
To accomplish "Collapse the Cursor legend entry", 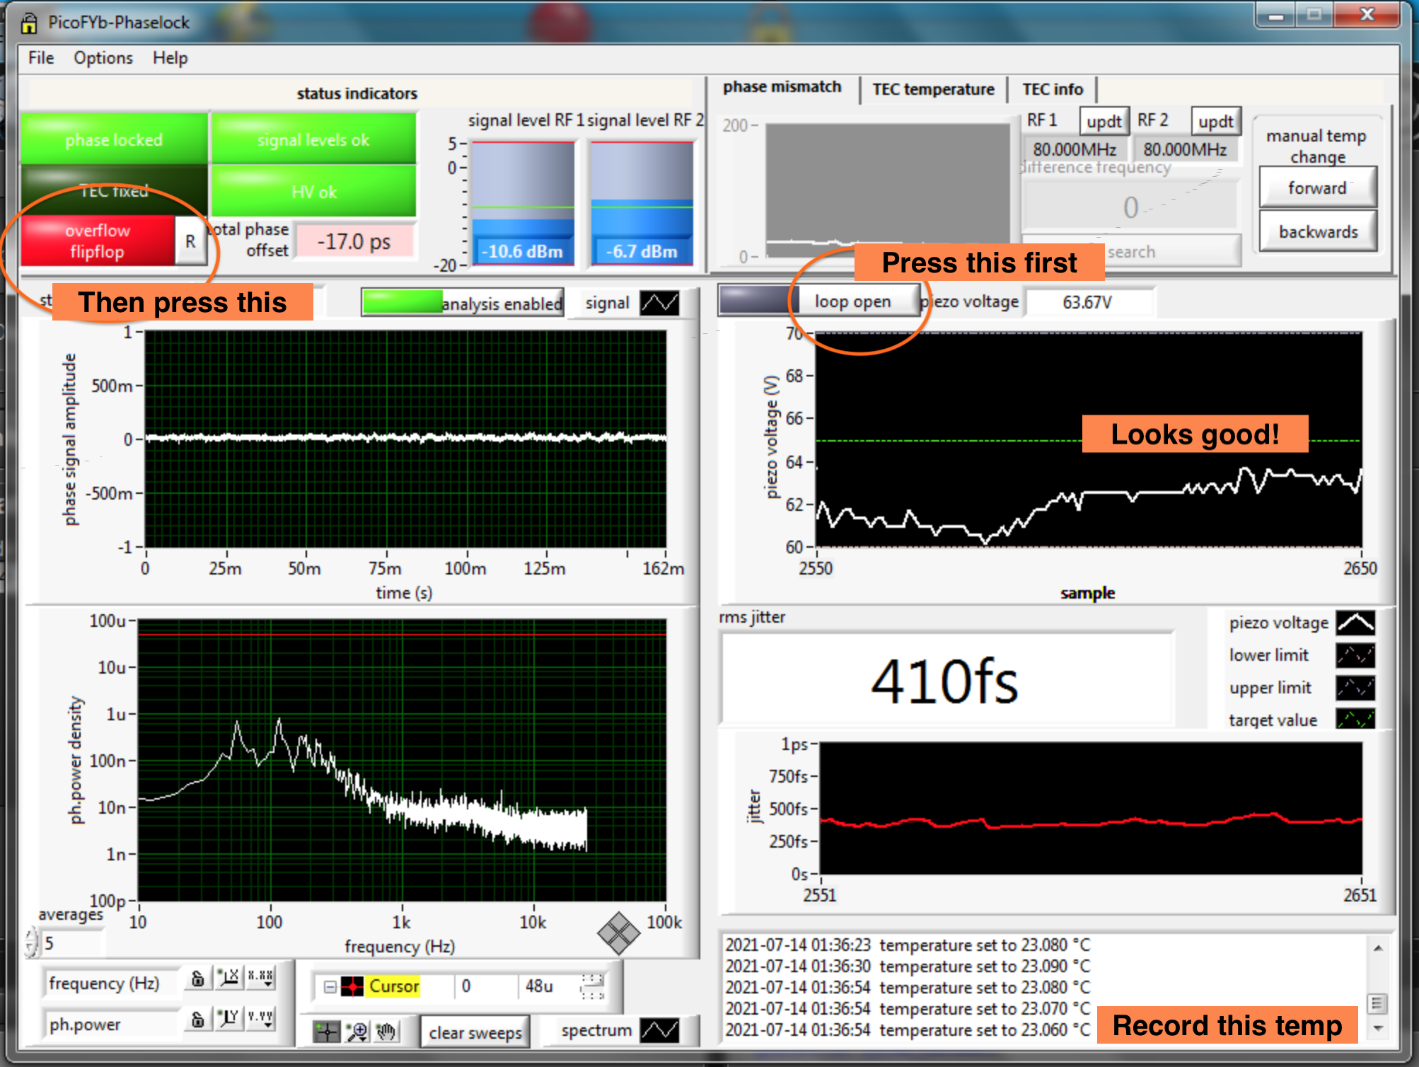I will (x=330, y=986).
